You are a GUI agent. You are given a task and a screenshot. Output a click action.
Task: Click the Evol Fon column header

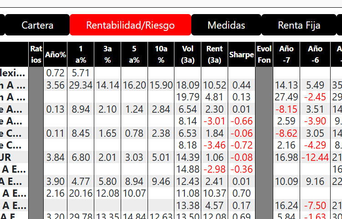pos(264,54)
